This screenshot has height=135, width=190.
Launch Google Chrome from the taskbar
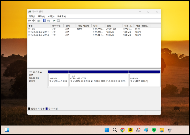(x=122, y=130)
